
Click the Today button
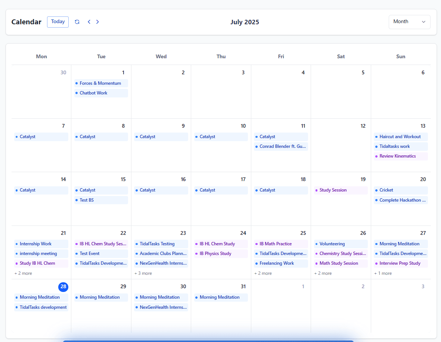coord(58,22)
